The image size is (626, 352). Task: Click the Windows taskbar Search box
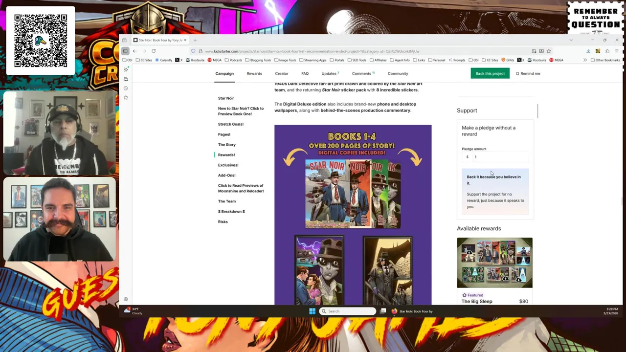point(348,311)
